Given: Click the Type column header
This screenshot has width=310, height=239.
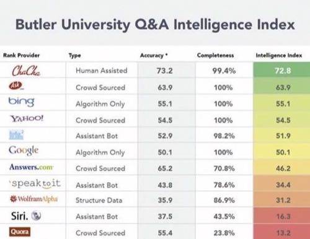Looking at the screenshot, I should [x=74, y=56].
